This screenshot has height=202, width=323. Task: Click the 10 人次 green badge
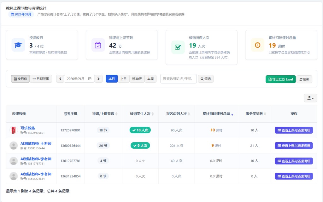(140, 130)
